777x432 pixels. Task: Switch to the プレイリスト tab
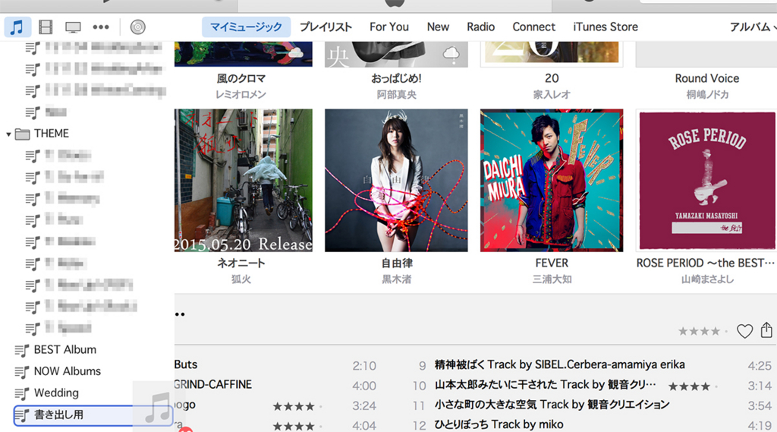tap(326, 27)
